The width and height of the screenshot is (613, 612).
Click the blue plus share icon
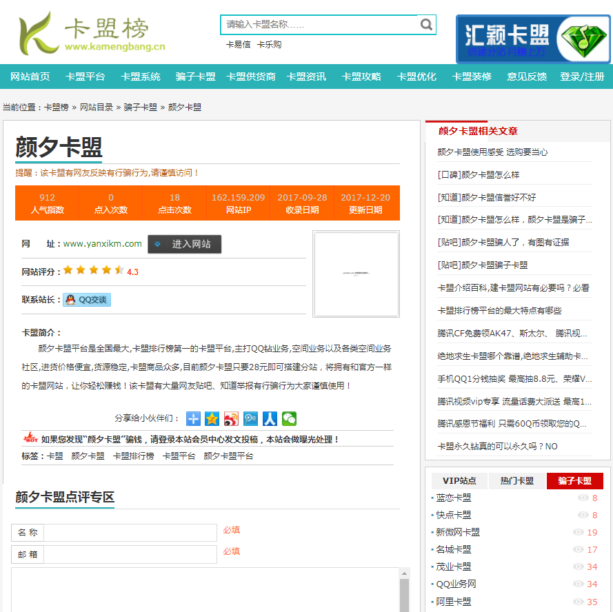pyautogui.click(x=193, y=418)
